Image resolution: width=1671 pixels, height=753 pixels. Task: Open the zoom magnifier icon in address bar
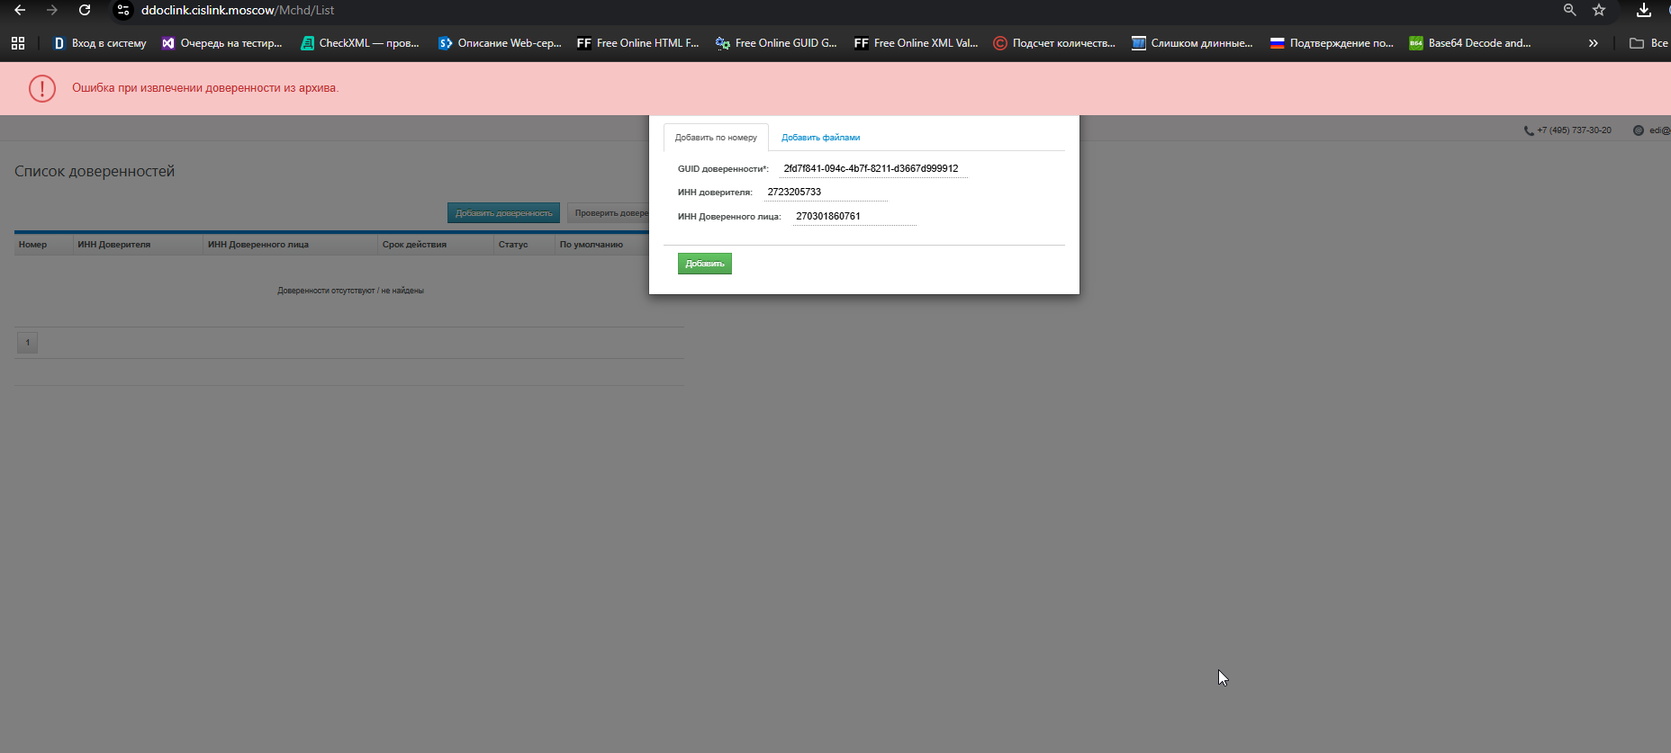click(1570, 10)
